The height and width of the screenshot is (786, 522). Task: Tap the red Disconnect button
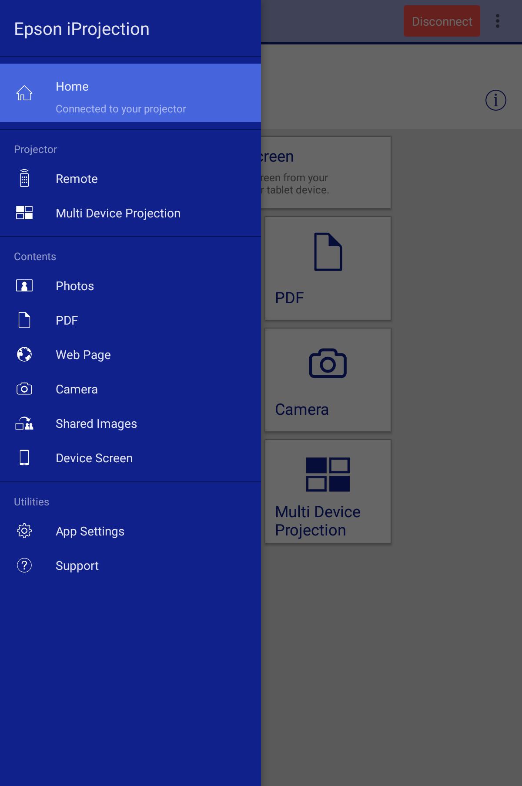pyautogui.click(x=442, y=21)
